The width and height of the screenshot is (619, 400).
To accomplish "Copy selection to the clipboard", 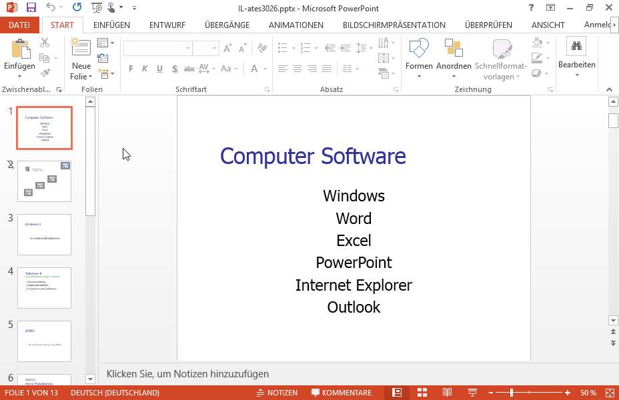I will tap(44, 59).
